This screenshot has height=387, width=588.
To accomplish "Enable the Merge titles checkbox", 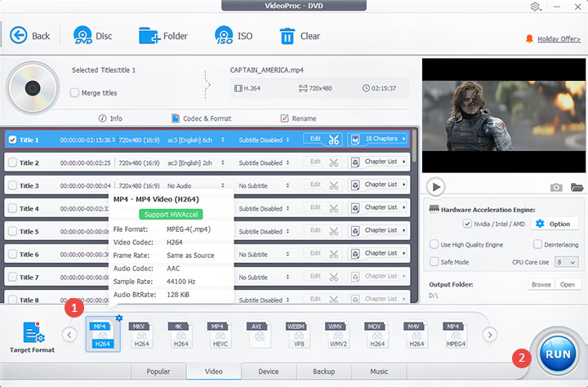I will (x=75, y=93).
